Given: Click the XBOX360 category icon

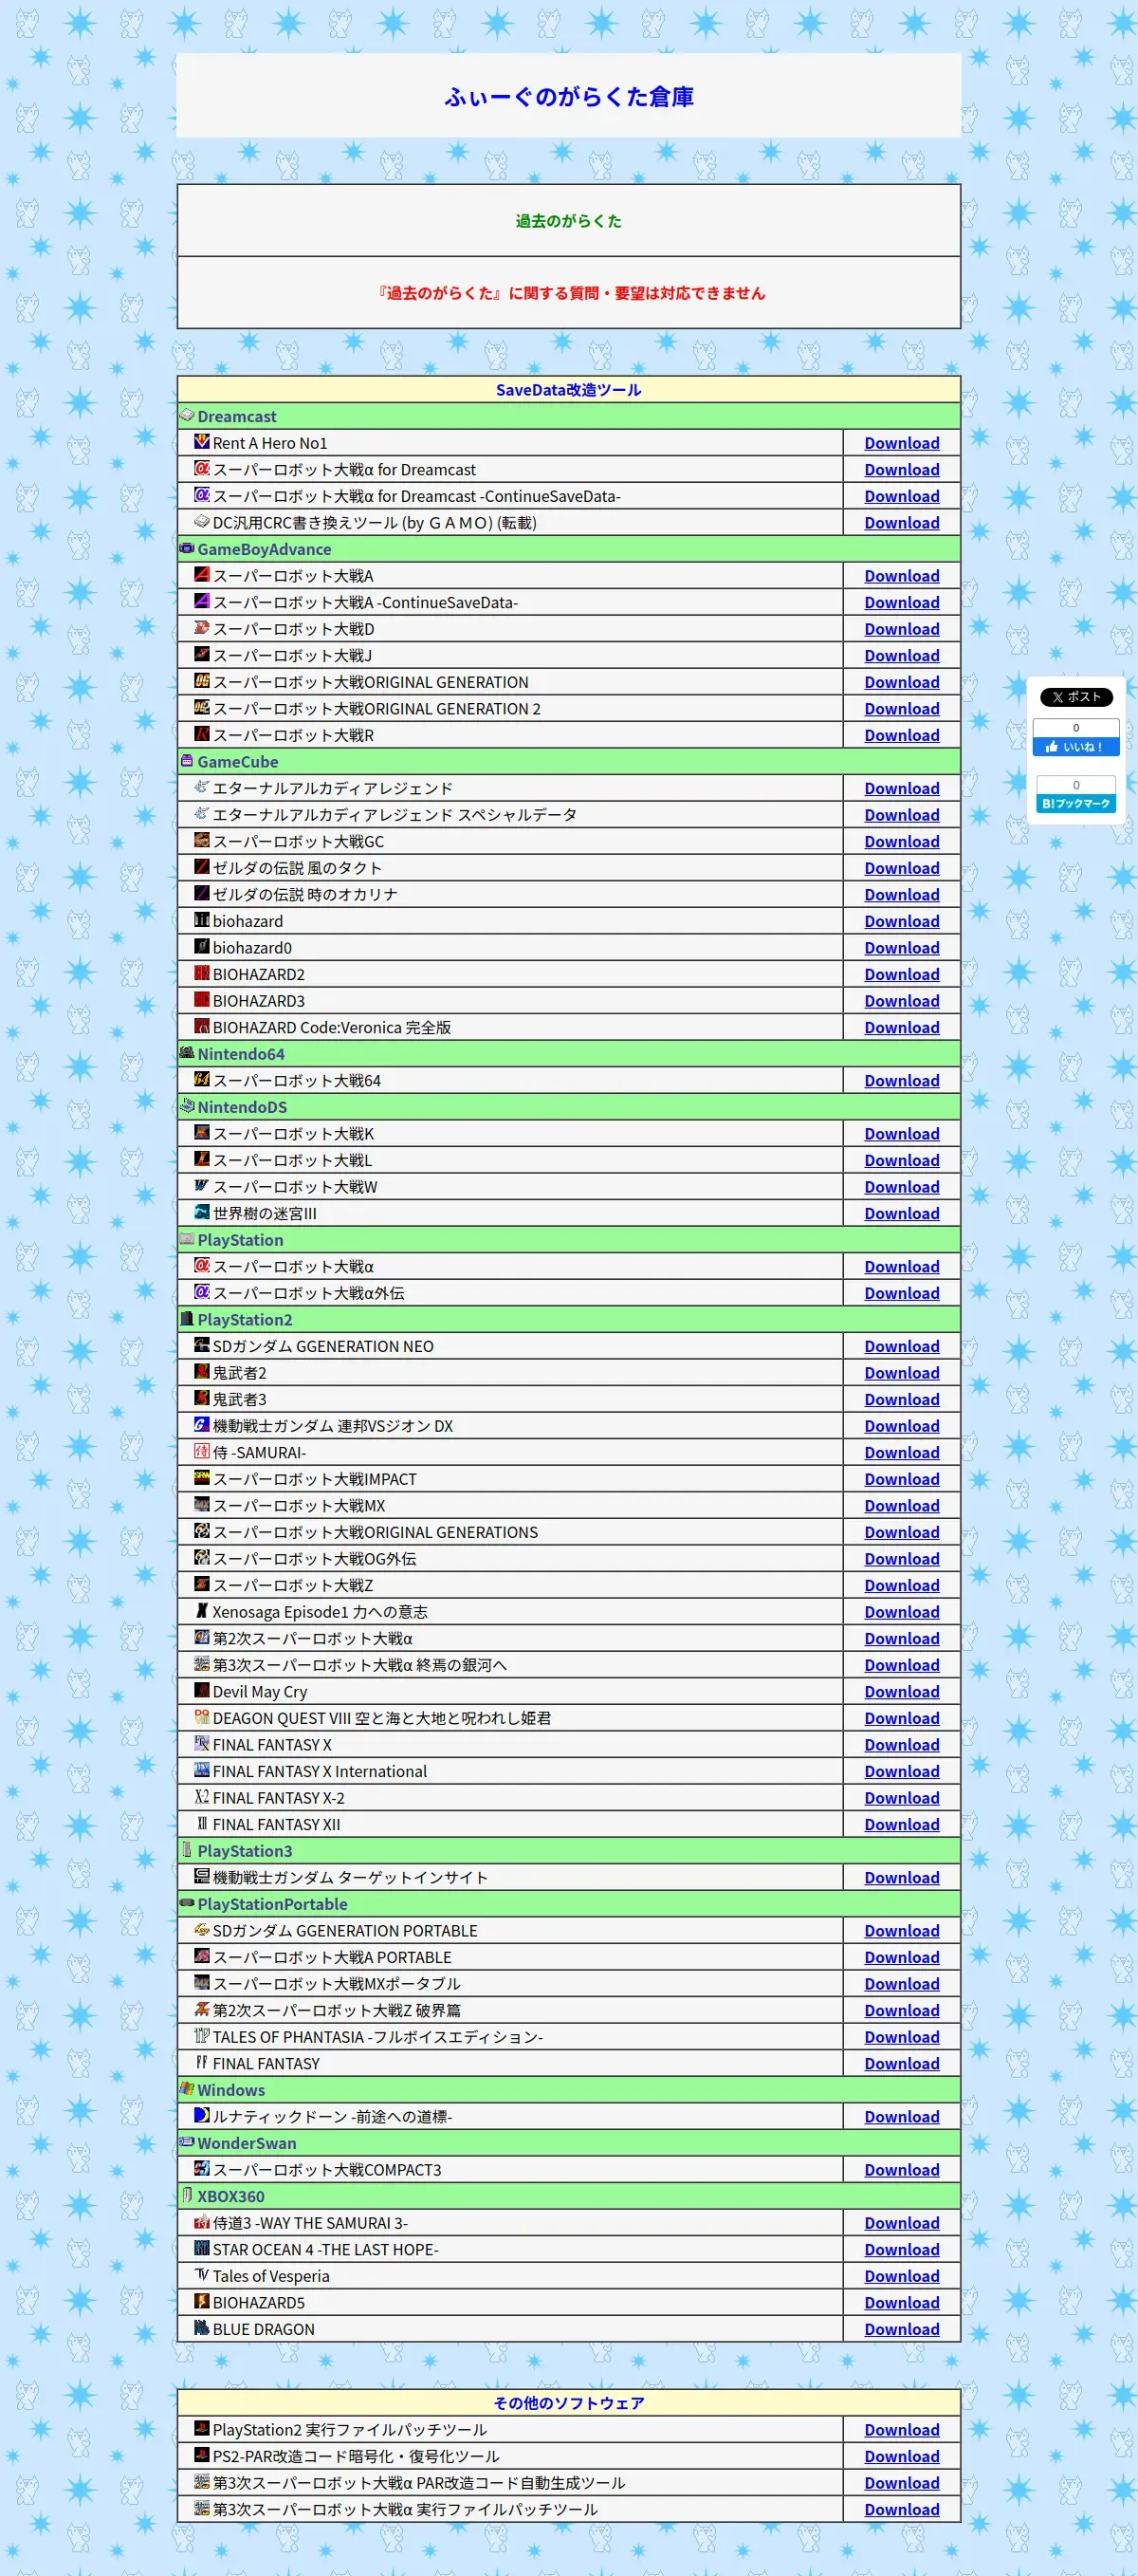Looking at the screenshot, I should point(187,2194).
